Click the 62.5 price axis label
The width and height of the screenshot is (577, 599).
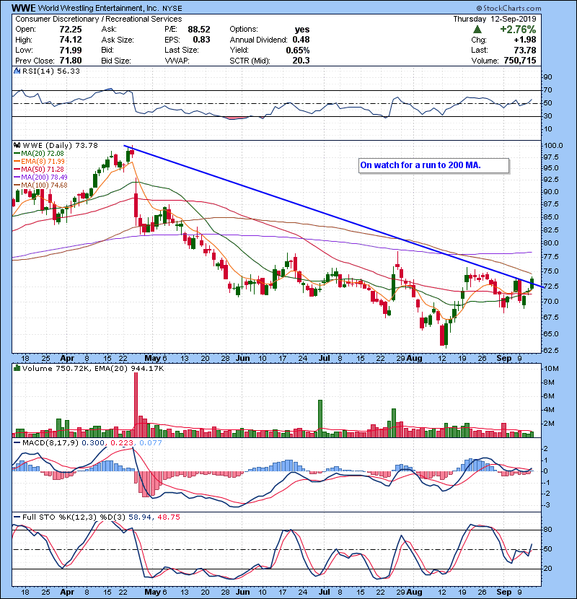pos(552,350)
